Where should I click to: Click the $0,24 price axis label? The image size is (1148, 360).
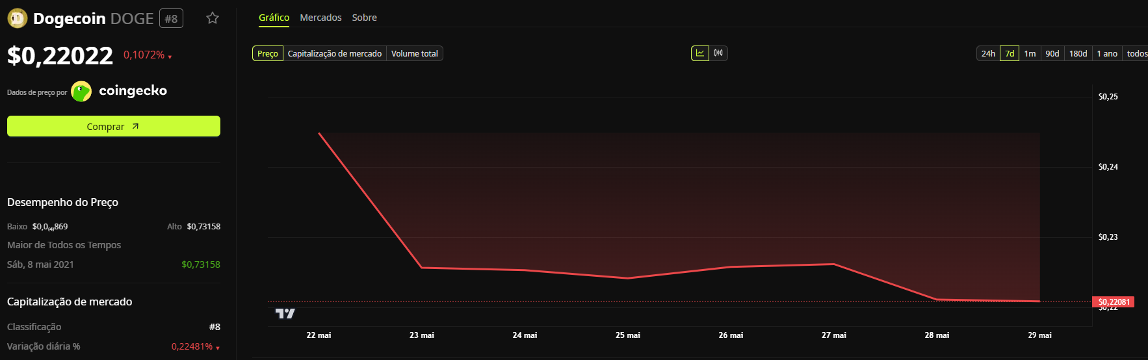[1108, 167]
